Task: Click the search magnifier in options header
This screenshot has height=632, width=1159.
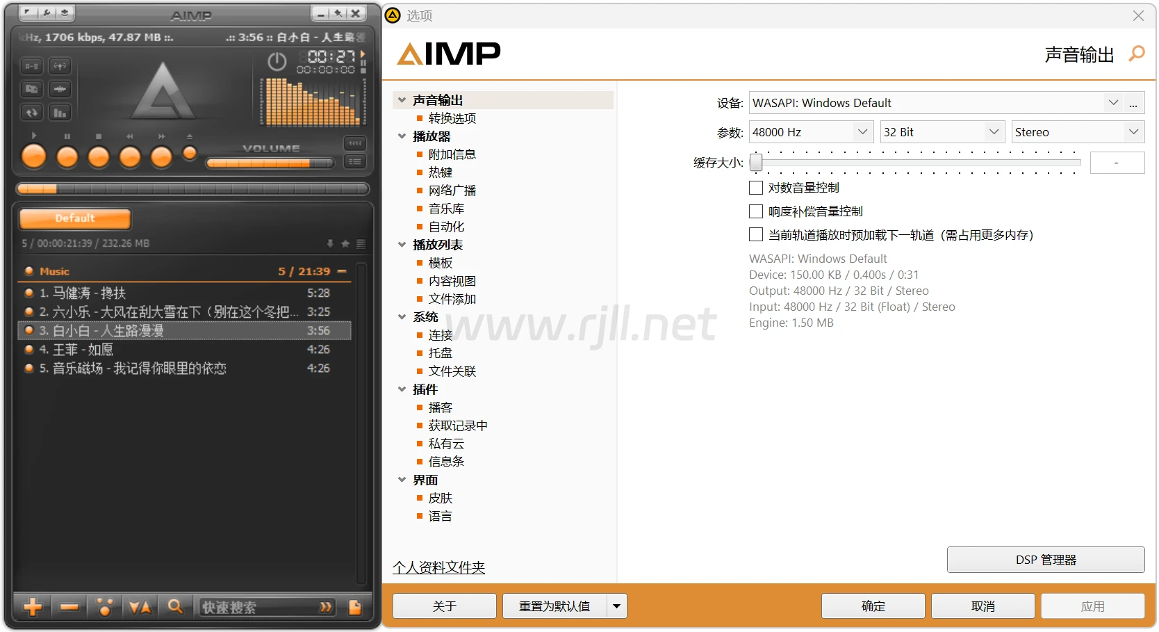Action: [x=1137, y=54]
